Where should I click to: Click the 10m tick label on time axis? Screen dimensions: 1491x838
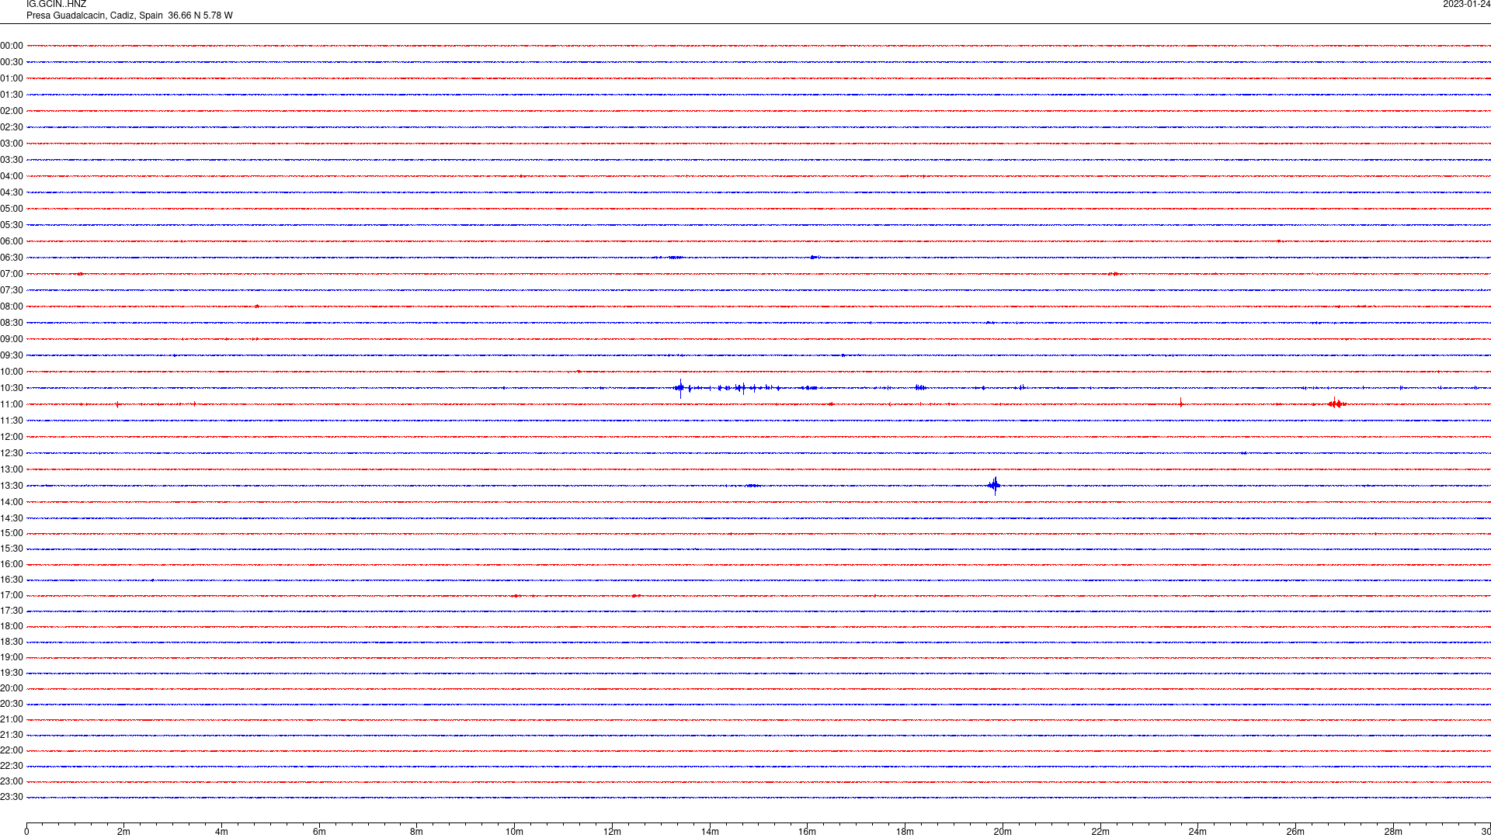(x=514, y=832)
